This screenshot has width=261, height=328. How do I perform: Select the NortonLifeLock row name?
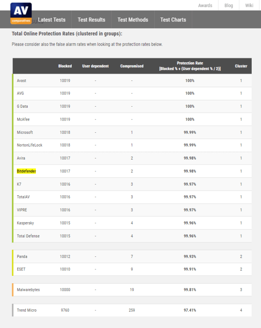30,145
